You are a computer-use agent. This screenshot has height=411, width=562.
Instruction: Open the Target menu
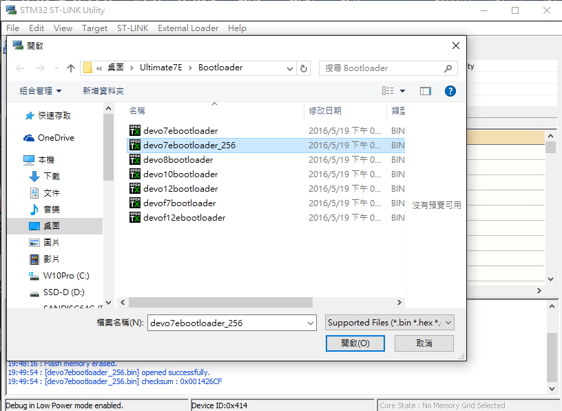pos(94,28)
